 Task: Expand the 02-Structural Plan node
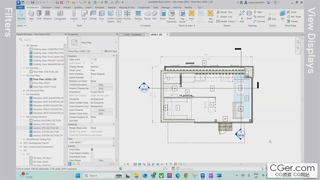pyautogui.click(x=24, y=91)
